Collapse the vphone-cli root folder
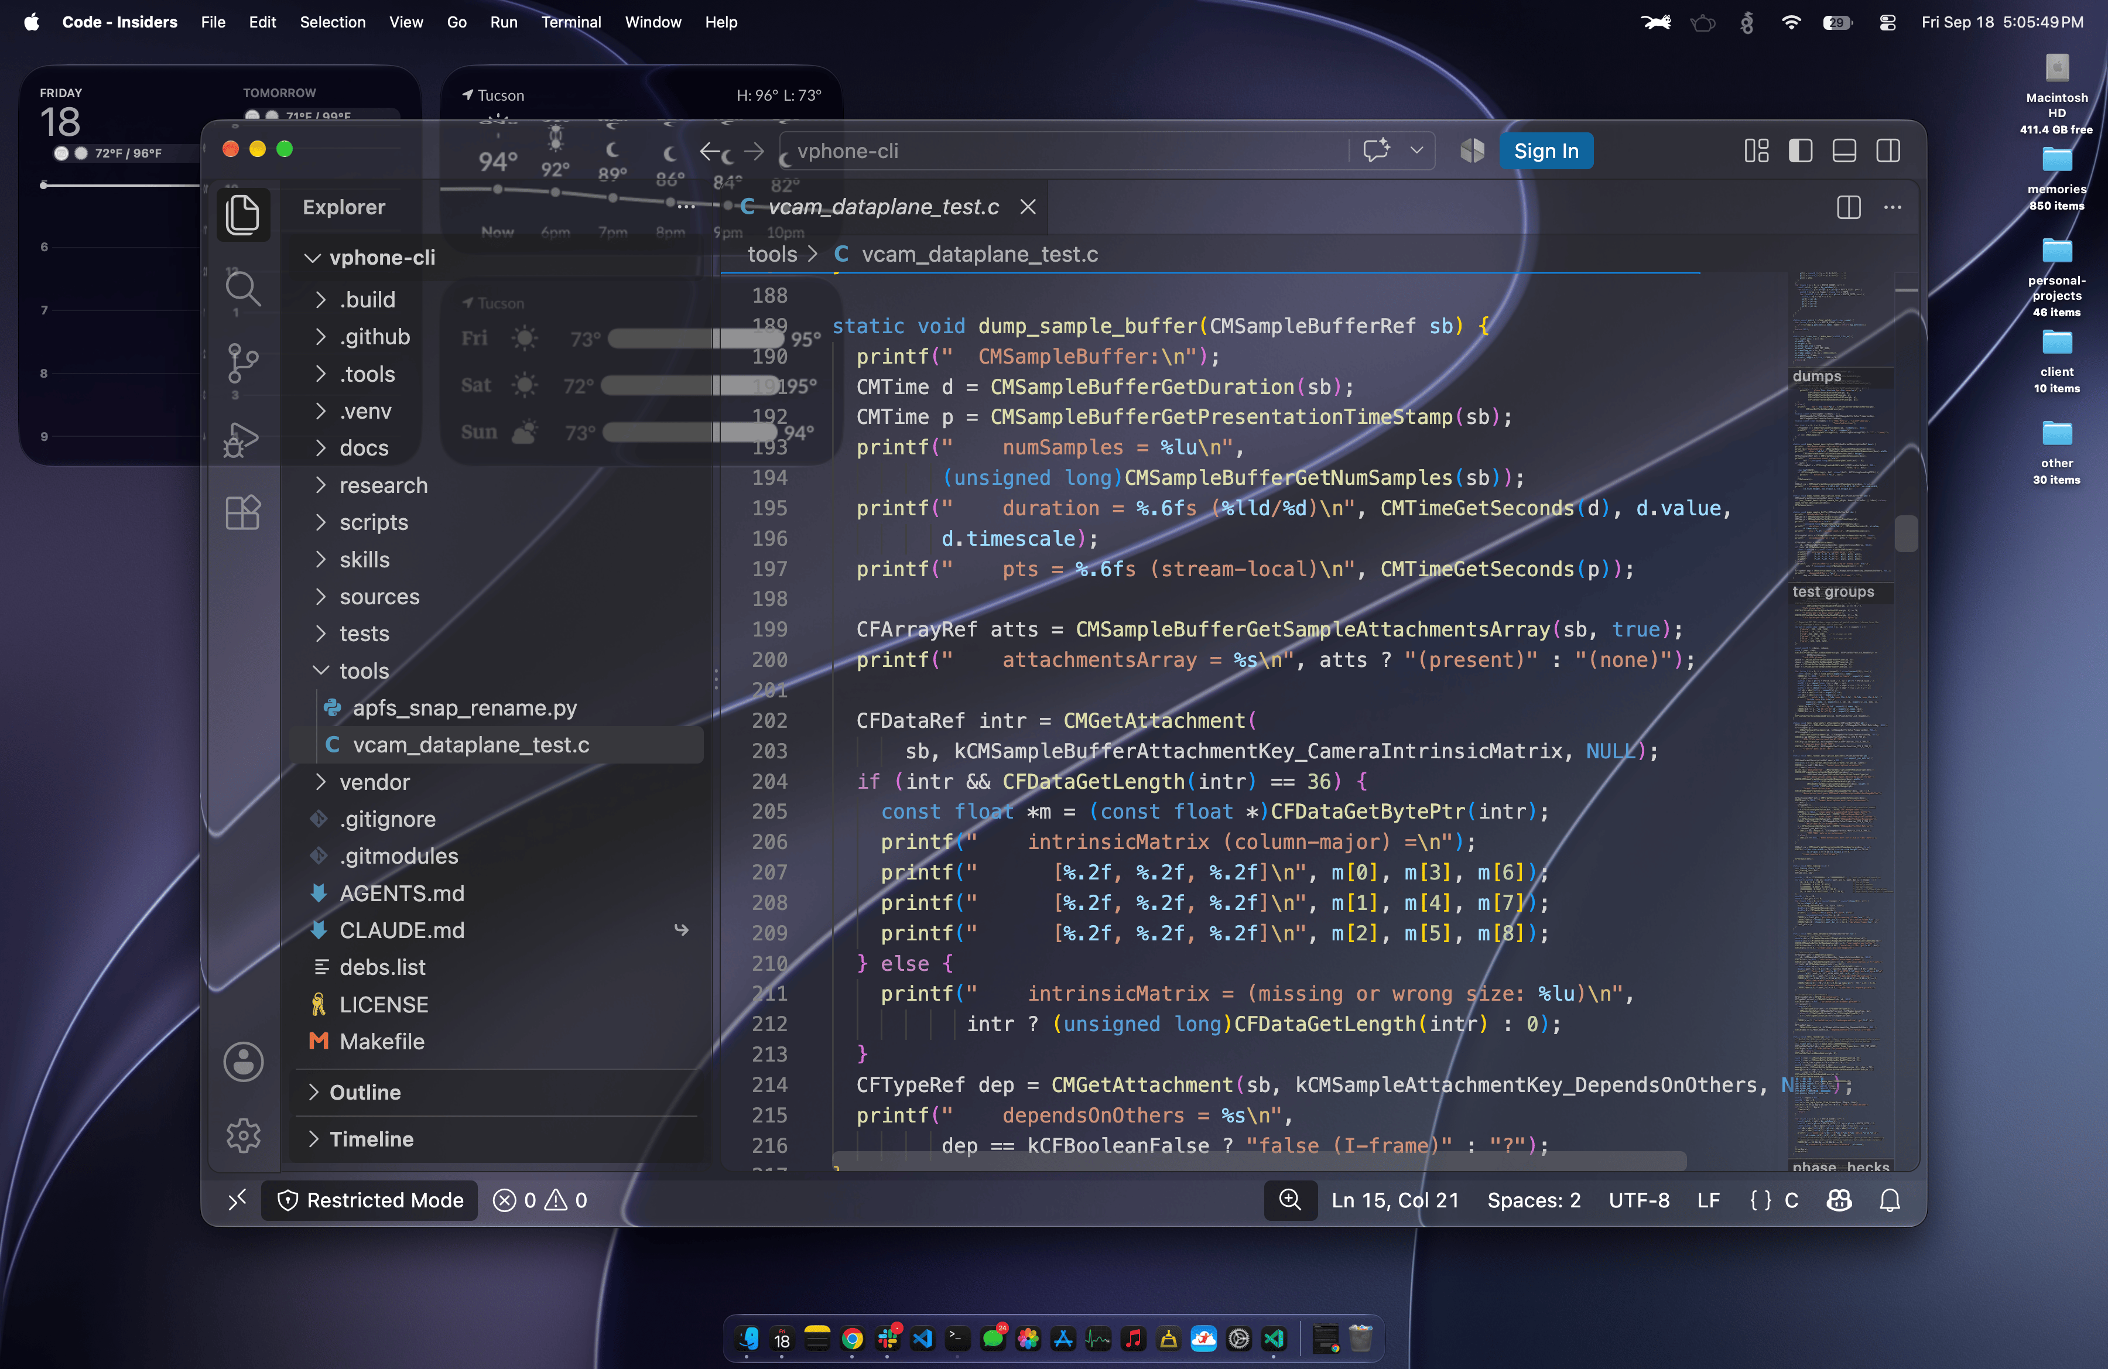 pos(313,258)
